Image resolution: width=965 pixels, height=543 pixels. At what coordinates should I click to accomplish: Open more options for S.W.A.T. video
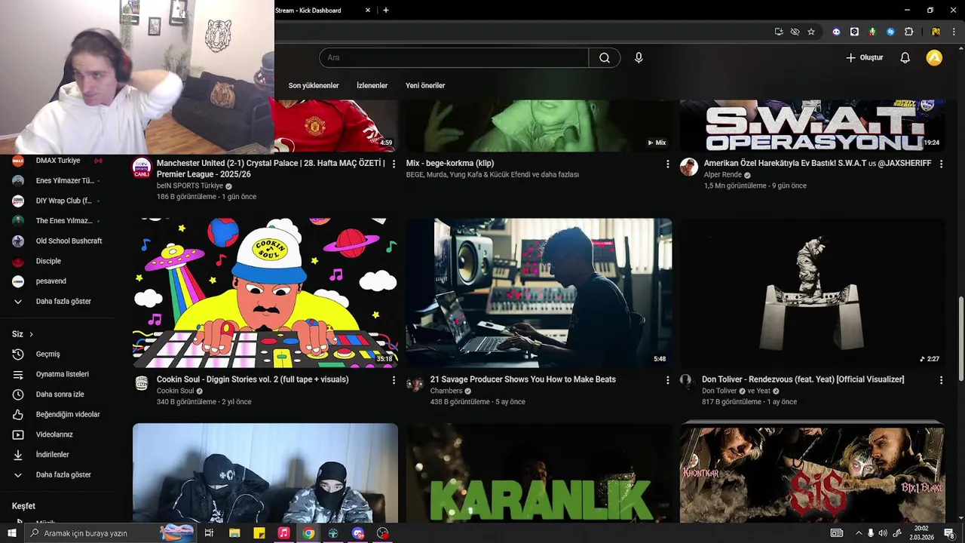[941, 164]
